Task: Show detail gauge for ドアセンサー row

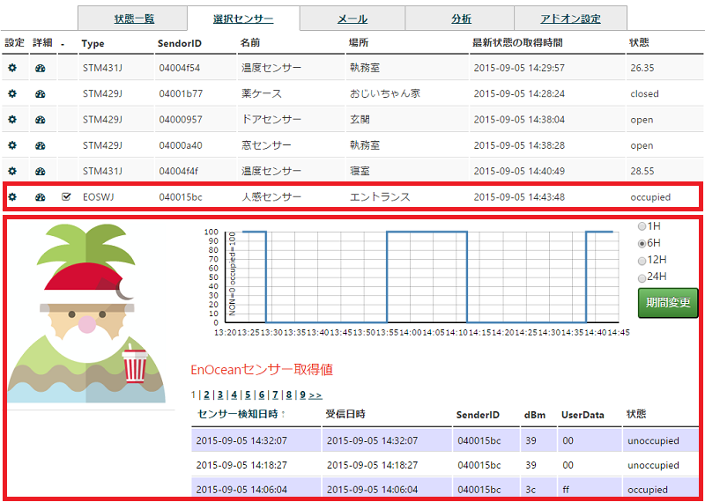Action: (x=41, y=120)
